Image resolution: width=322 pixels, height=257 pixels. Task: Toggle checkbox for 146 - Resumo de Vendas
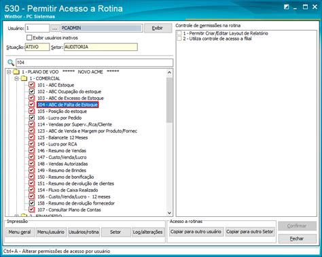pos(32,151)
